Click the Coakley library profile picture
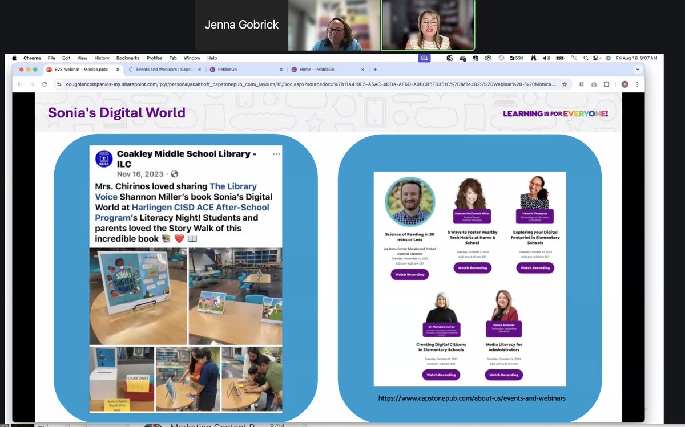Viewport: 685px width, 427px height. coord(103,158)
